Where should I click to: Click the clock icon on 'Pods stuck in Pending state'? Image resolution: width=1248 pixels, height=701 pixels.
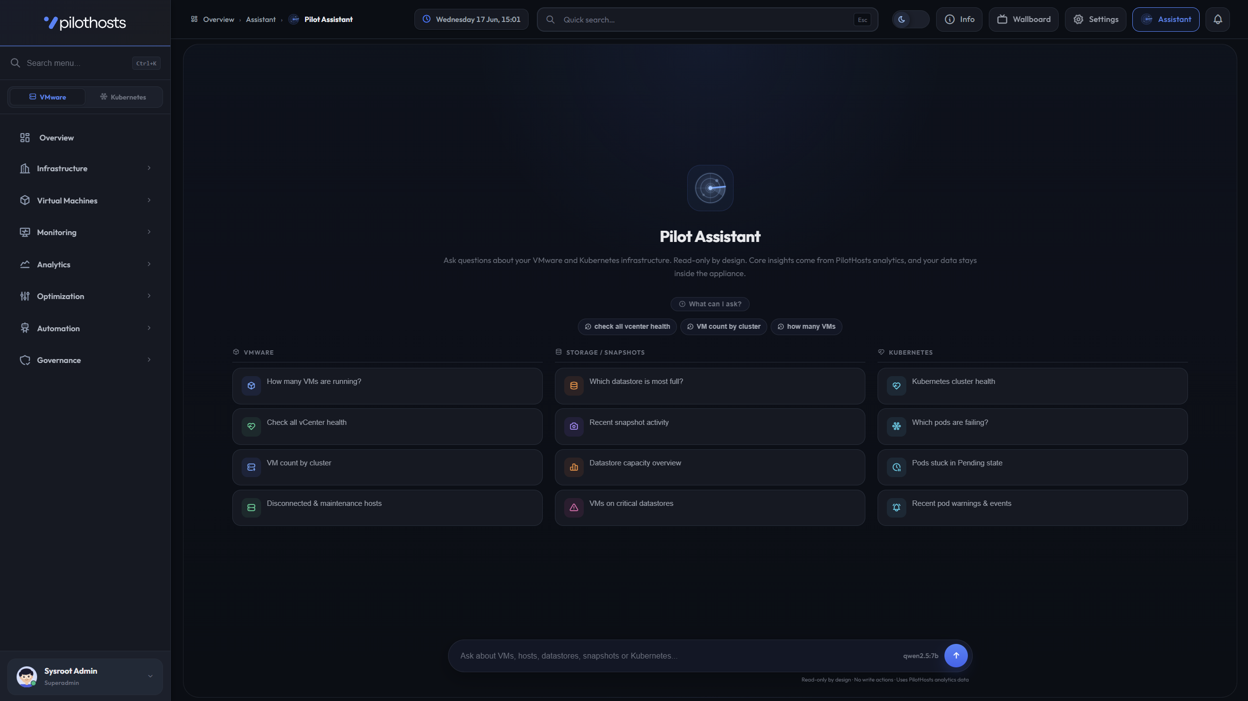[x=897, y=467]
